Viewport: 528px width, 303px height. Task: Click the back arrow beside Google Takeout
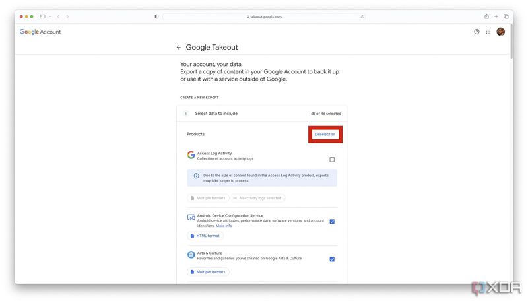click(178, 47)
